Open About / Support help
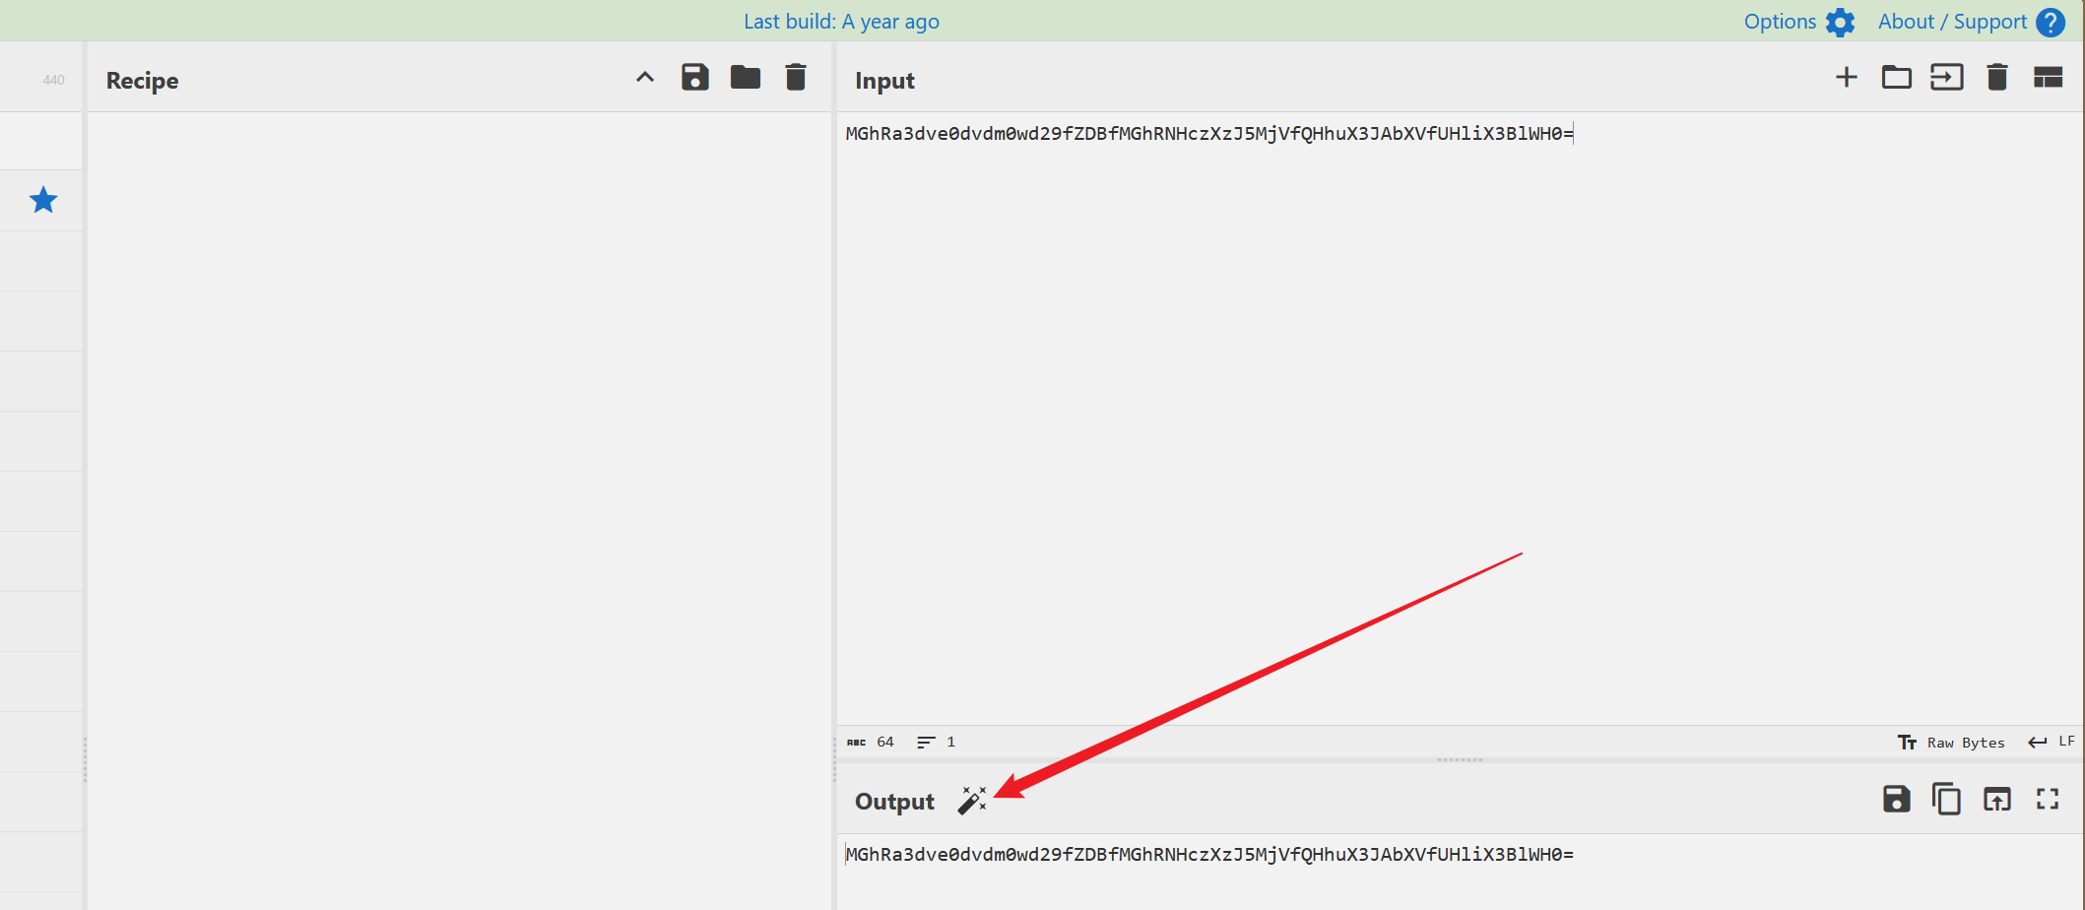 coord(1970,22)
